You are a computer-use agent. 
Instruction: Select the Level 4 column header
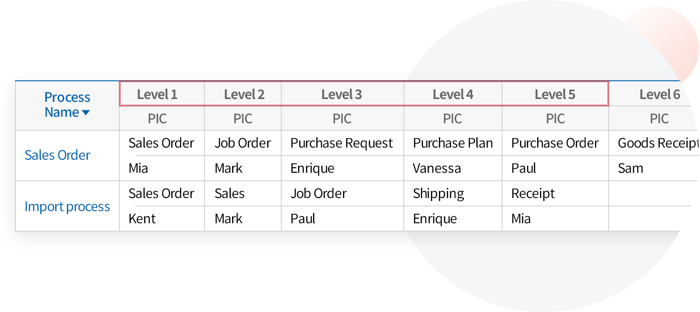click(452, 94)
